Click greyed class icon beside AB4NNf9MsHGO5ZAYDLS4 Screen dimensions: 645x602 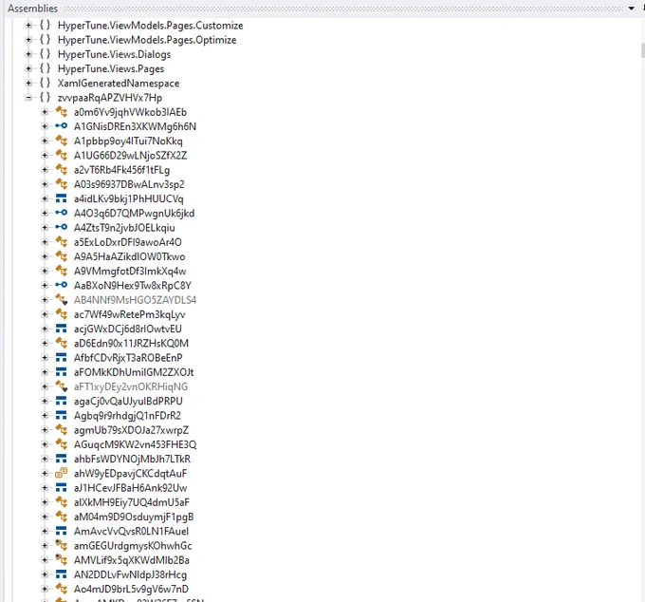[x=61, y=300]
